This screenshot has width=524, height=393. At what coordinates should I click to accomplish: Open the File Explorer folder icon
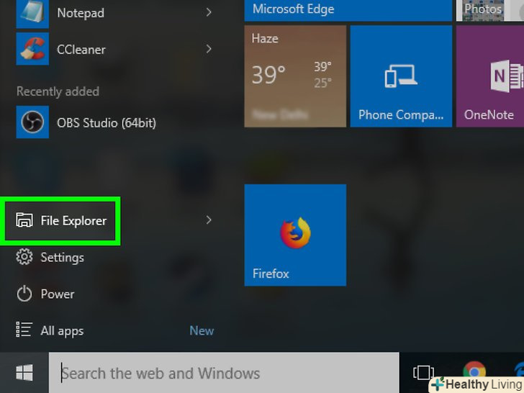[x=24, y=220]
